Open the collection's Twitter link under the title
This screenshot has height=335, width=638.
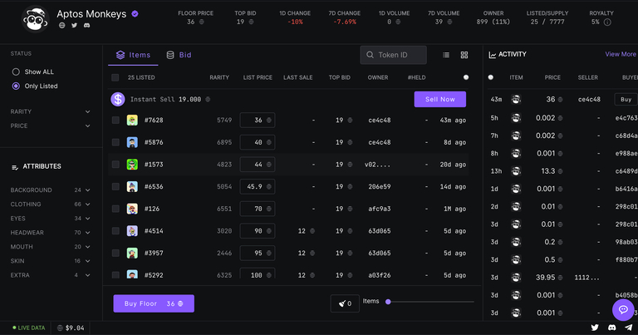pos(74,26)
